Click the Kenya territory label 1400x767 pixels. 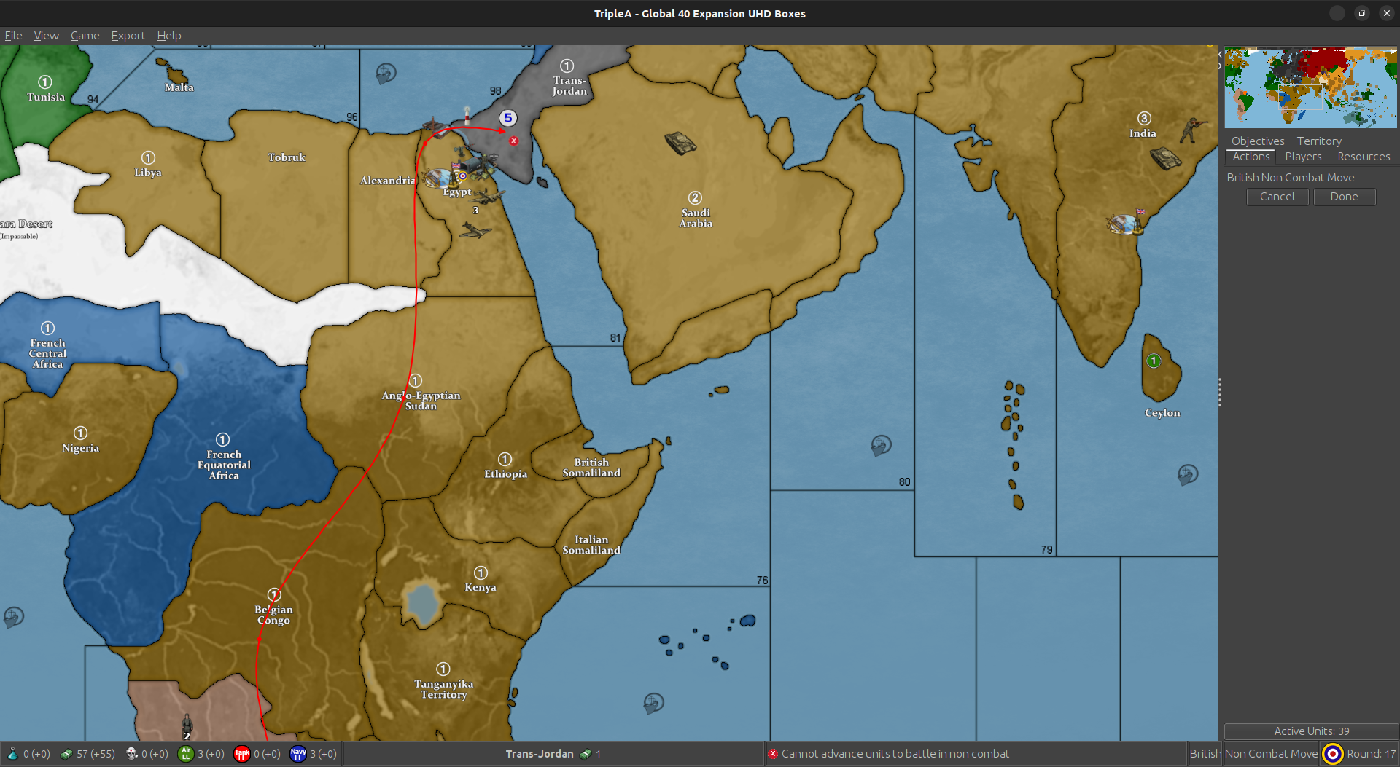[x=481, y=587]
